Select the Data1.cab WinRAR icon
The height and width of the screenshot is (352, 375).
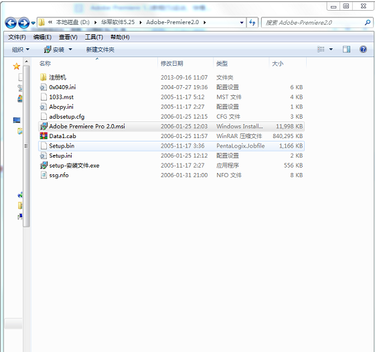point(44,135)
